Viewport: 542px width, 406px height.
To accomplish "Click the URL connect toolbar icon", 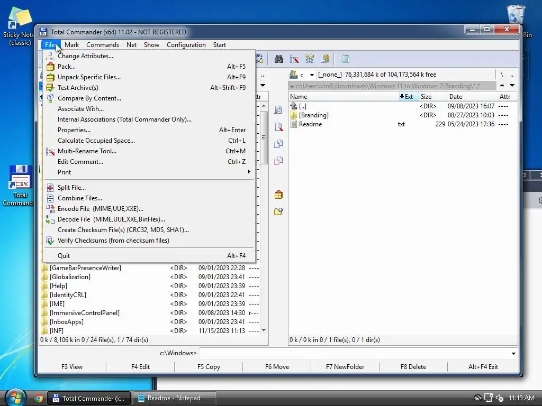I will click(259, 59).
